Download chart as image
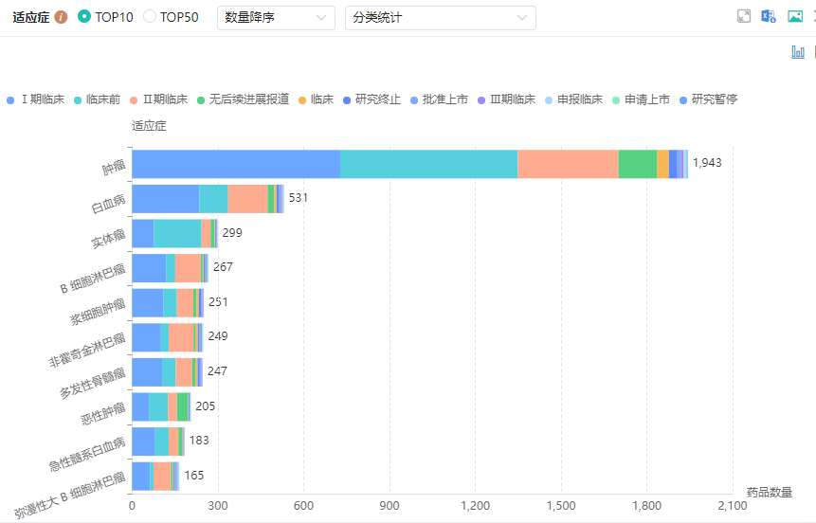 pos(794,17)
